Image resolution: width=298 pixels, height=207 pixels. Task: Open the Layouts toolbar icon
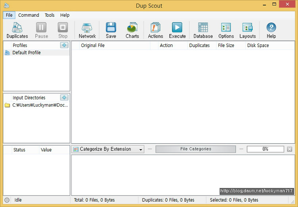[248, 27]
